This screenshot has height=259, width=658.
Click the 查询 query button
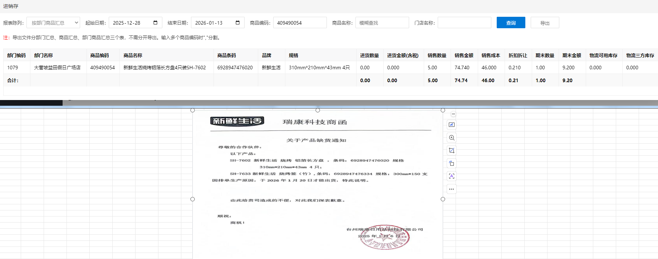[x=511, y=23]
